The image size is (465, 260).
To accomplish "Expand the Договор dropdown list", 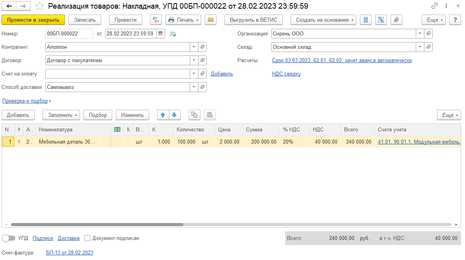I will [x=194, y=60].
